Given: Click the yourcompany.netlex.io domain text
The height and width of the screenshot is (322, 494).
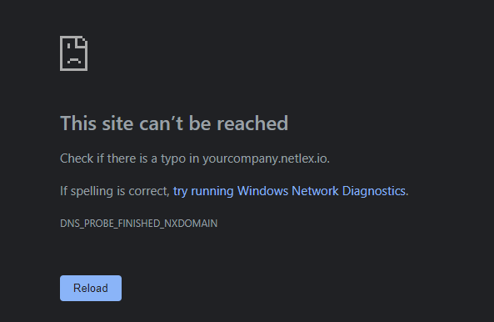Looking at the screenshot, I should pyautogui.click(x=265, y=158).
